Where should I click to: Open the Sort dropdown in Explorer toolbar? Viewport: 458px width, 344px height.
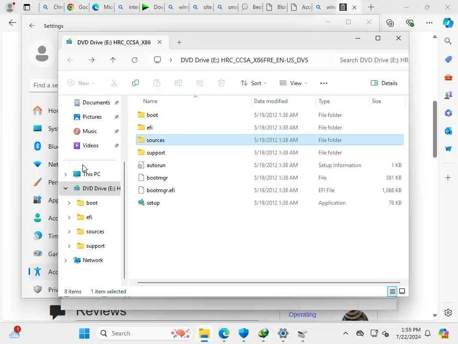[x=254, y=83]
